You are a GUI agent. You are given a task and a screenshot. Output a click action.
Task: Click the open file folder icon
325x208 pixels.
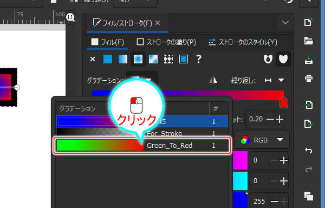309,41
